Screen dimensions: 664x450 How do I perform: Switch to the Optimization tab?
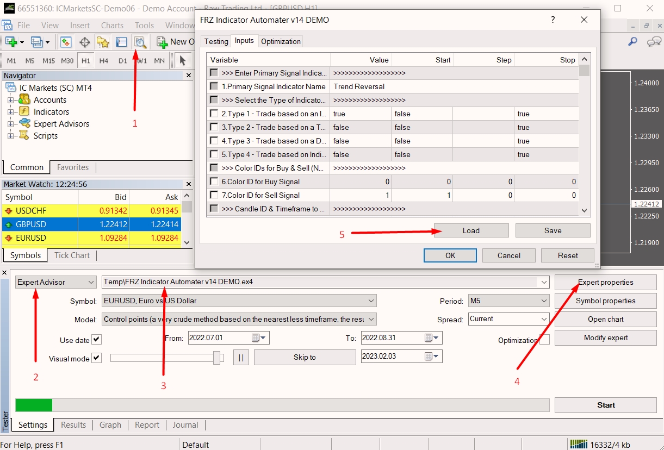(281, 41)
